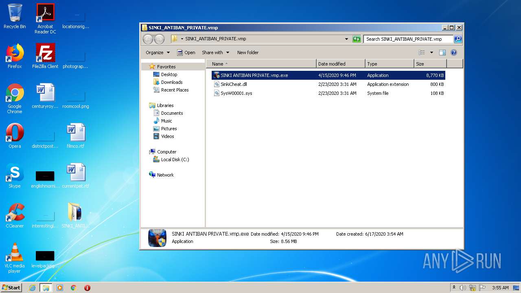Click the Explorer Forward navigation button

159,39
